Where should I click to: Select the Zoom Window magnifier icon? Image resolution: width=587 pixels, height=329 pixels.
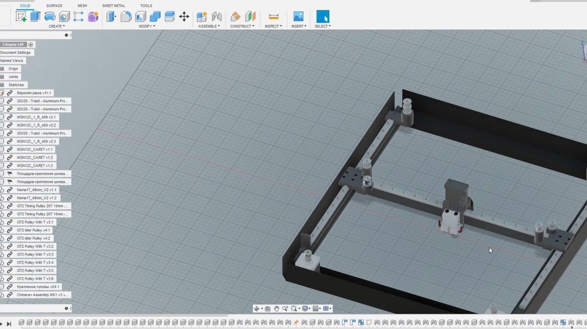[x=285, y=308]
